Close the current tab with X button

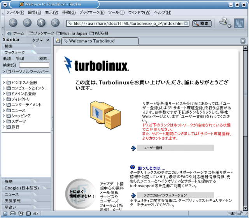click(243, 41)
